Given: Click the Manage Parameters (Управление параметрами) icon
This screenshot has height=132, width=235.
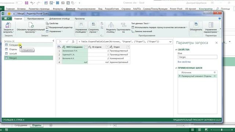Looking at the screenshot, I should (x=211, y=25).
